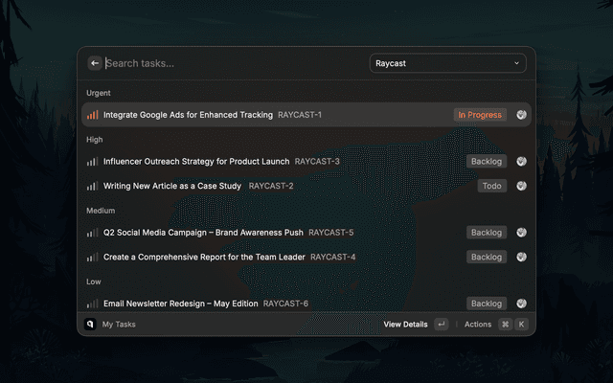
Task: Click assignee avatar on RAYCAST-2 row
Action: 521,186
